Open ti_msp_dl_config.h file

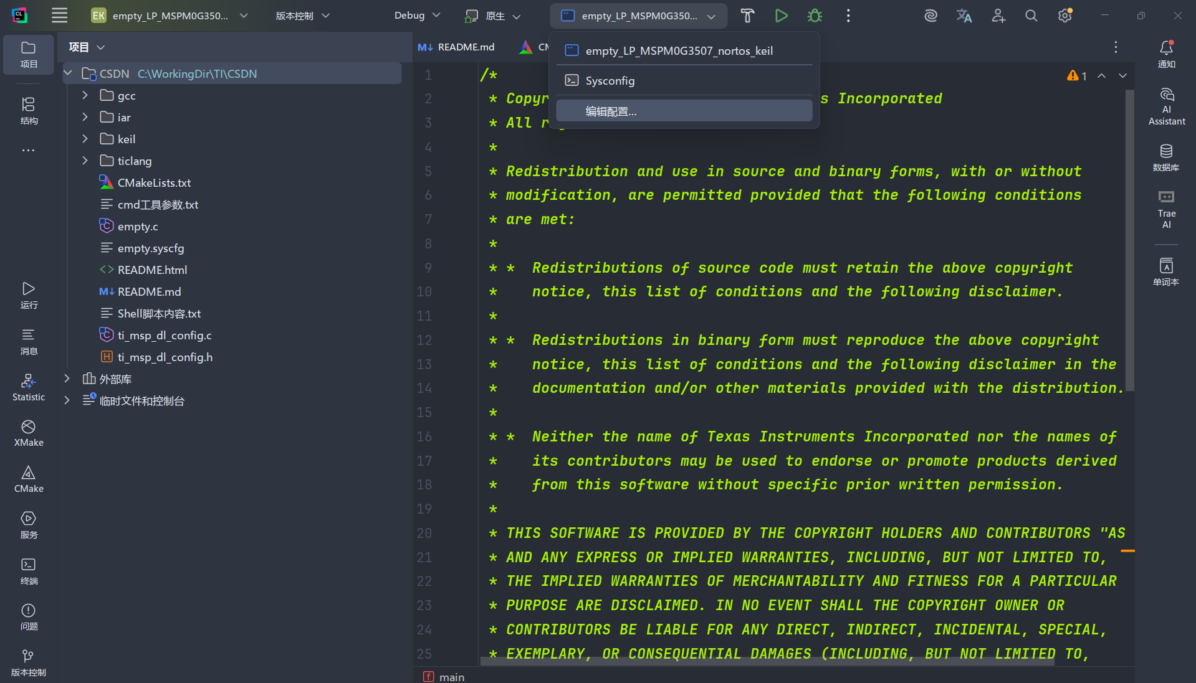click(165, 357)
